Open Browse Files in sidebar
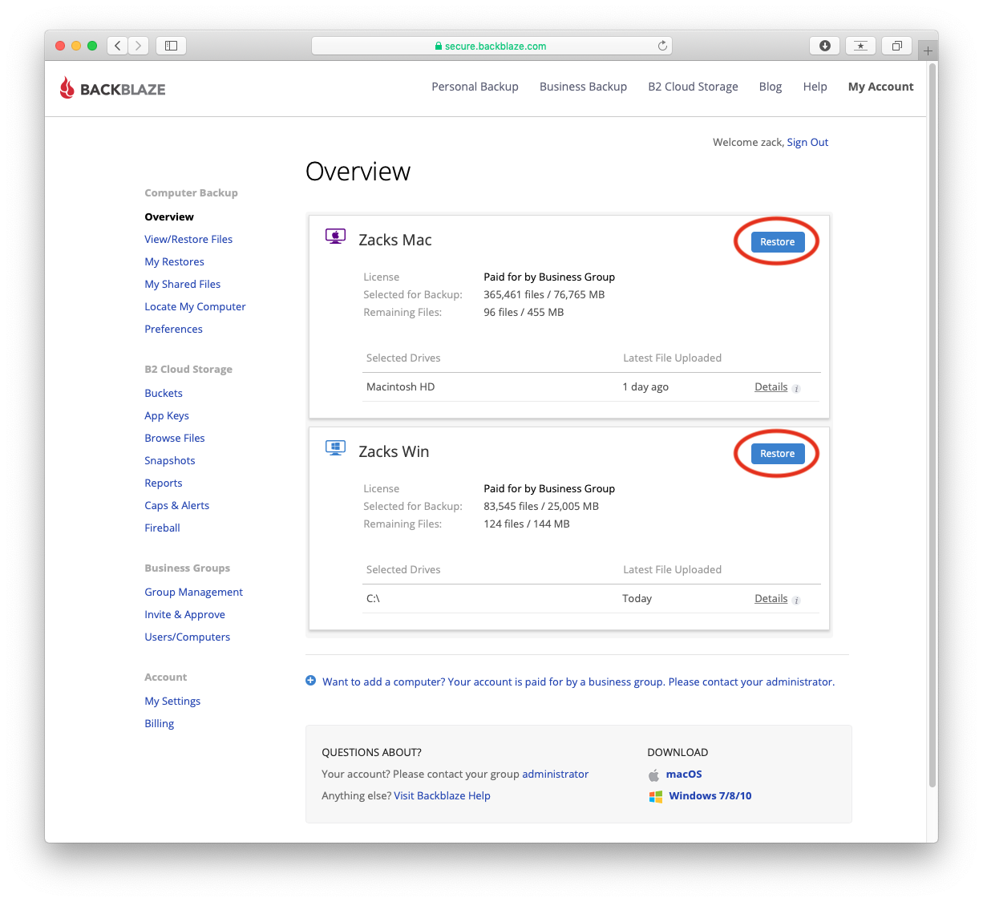 tap(175, 438)
